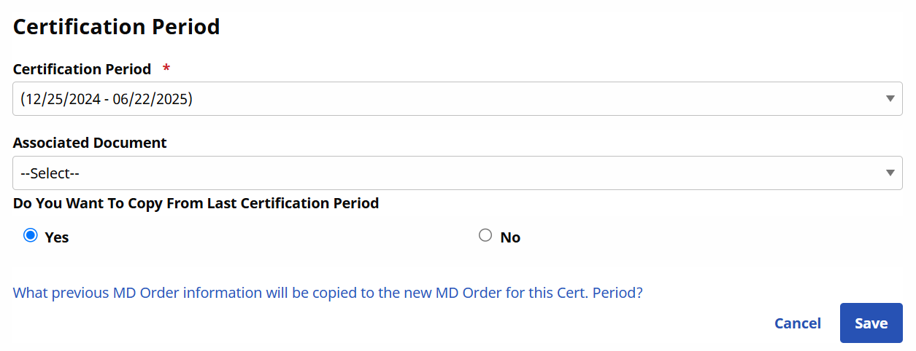Select the Yes radio button
Image resolution: width=916 pixels, height=351 pixels.
coord(30,235)
